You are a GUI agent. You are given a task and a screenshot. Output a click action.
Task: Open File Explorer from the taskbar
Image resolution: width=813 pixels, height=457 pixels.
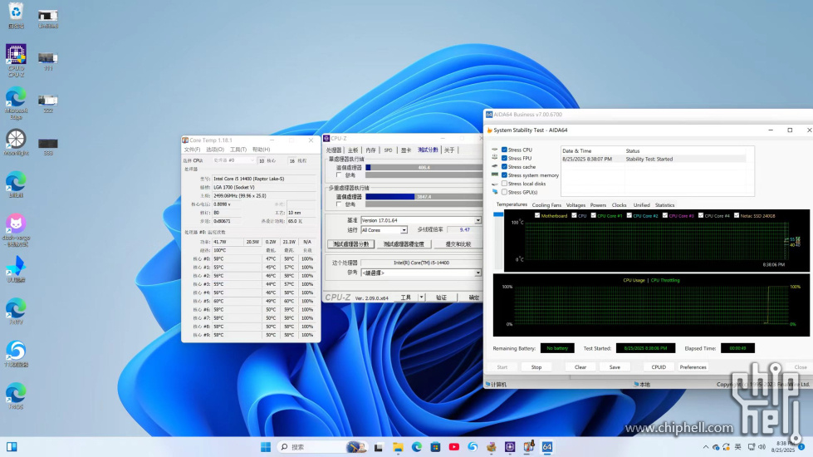(398, 447)
